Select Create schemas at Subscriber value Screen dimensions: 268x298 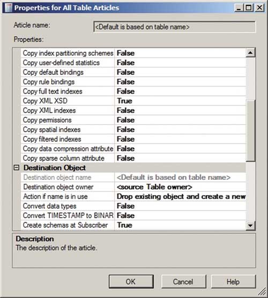(x=180, y=225)
